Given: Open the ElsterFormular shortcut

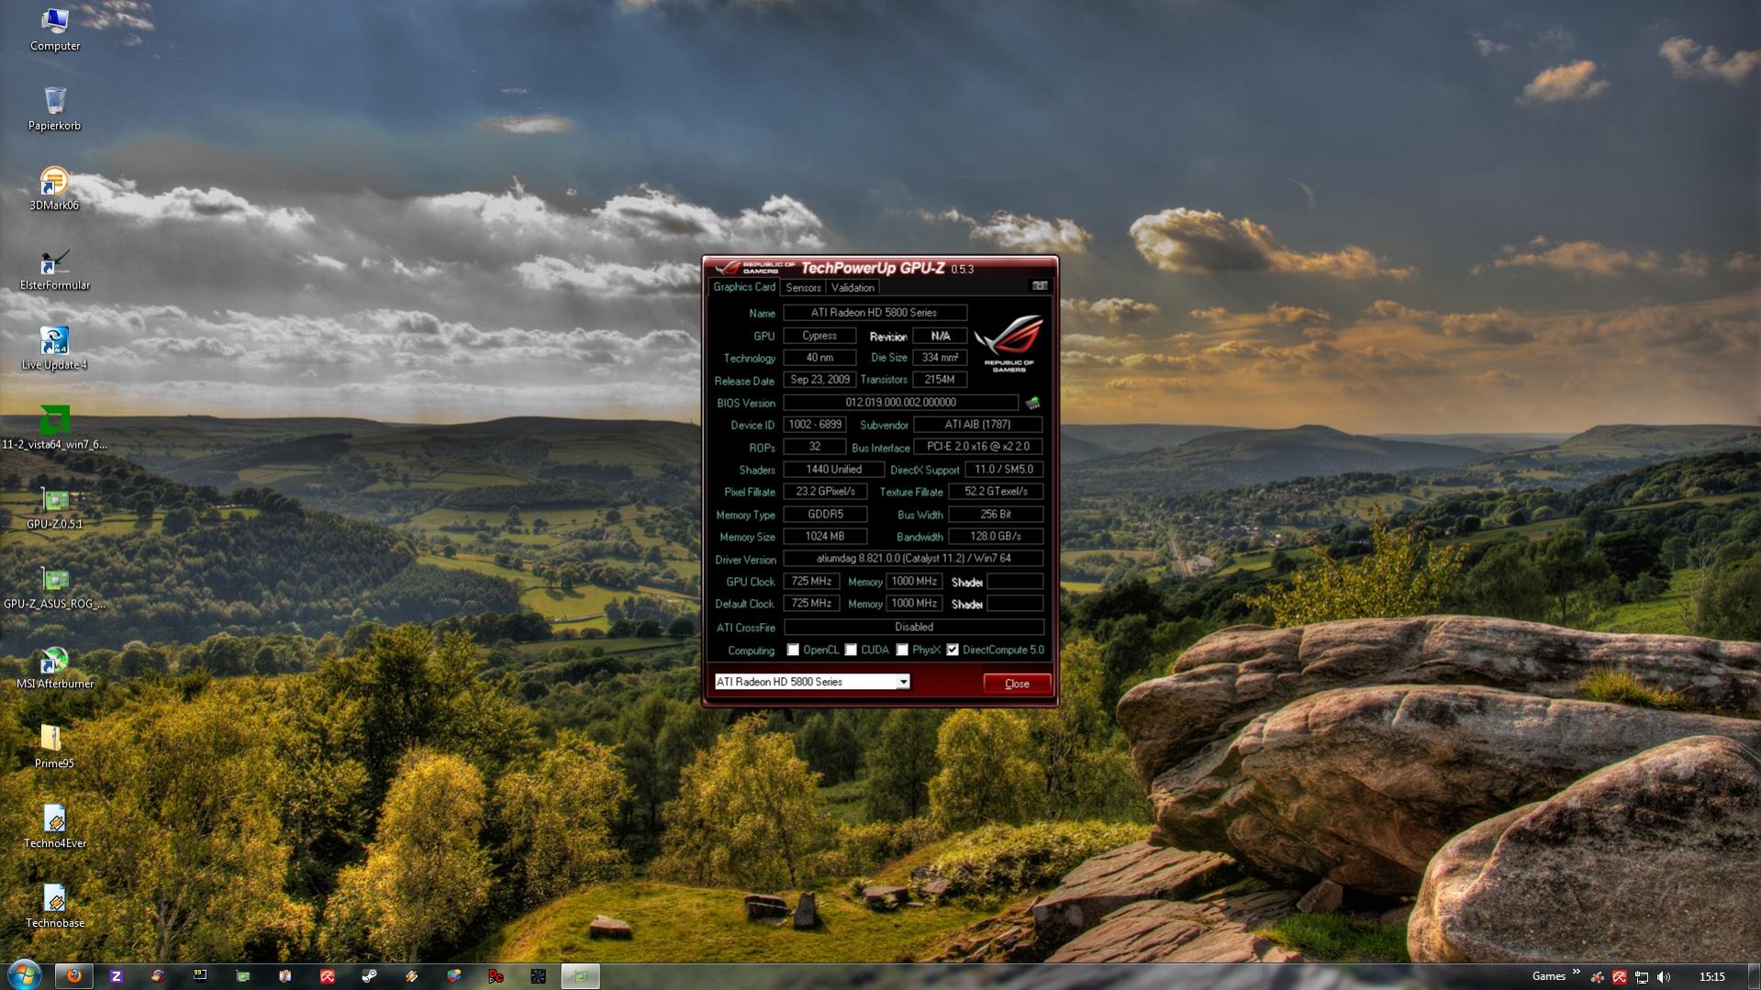Looking at the screenshot, I should point(54,269).
